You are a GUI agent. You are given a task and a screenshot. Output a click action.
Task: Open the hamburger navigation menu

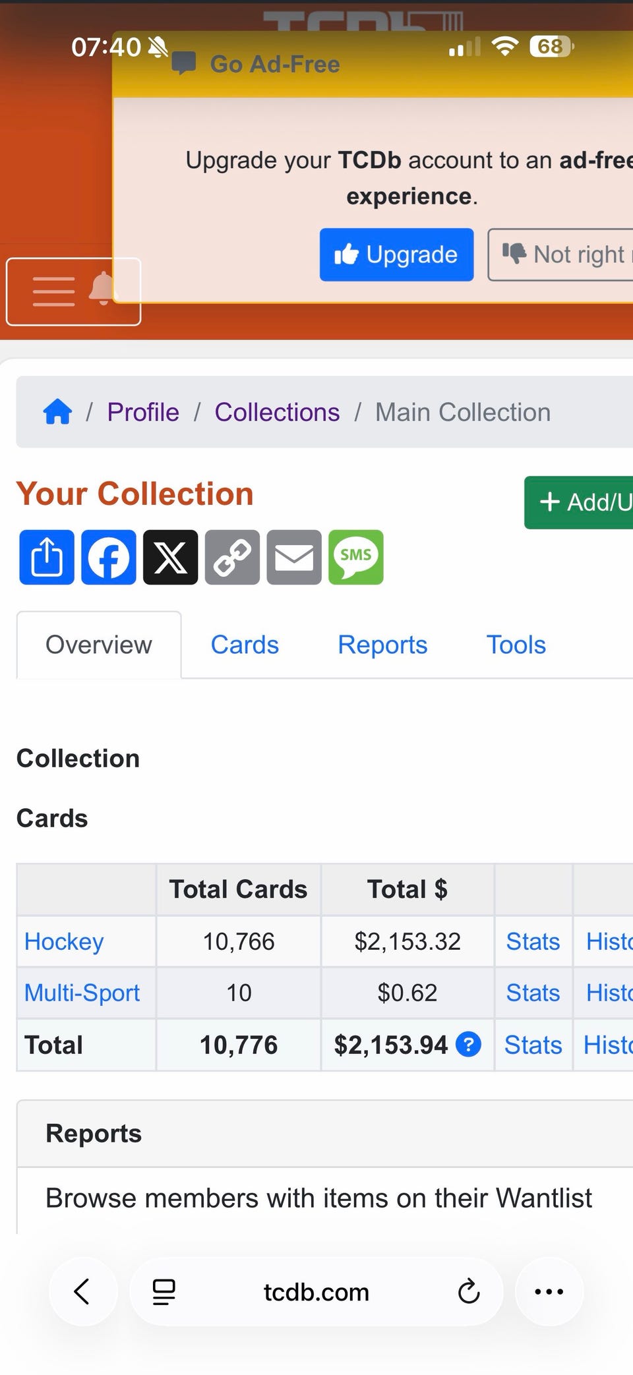point(54,291)
